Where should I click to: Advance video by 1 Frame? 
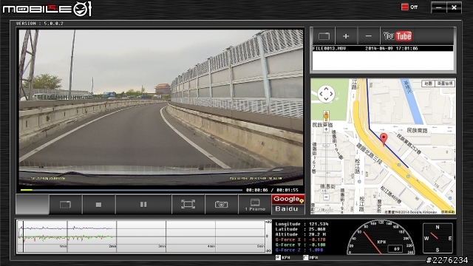[255, 205]
